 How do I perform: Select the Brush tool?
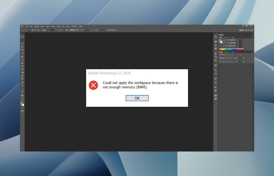pos(22,60)
